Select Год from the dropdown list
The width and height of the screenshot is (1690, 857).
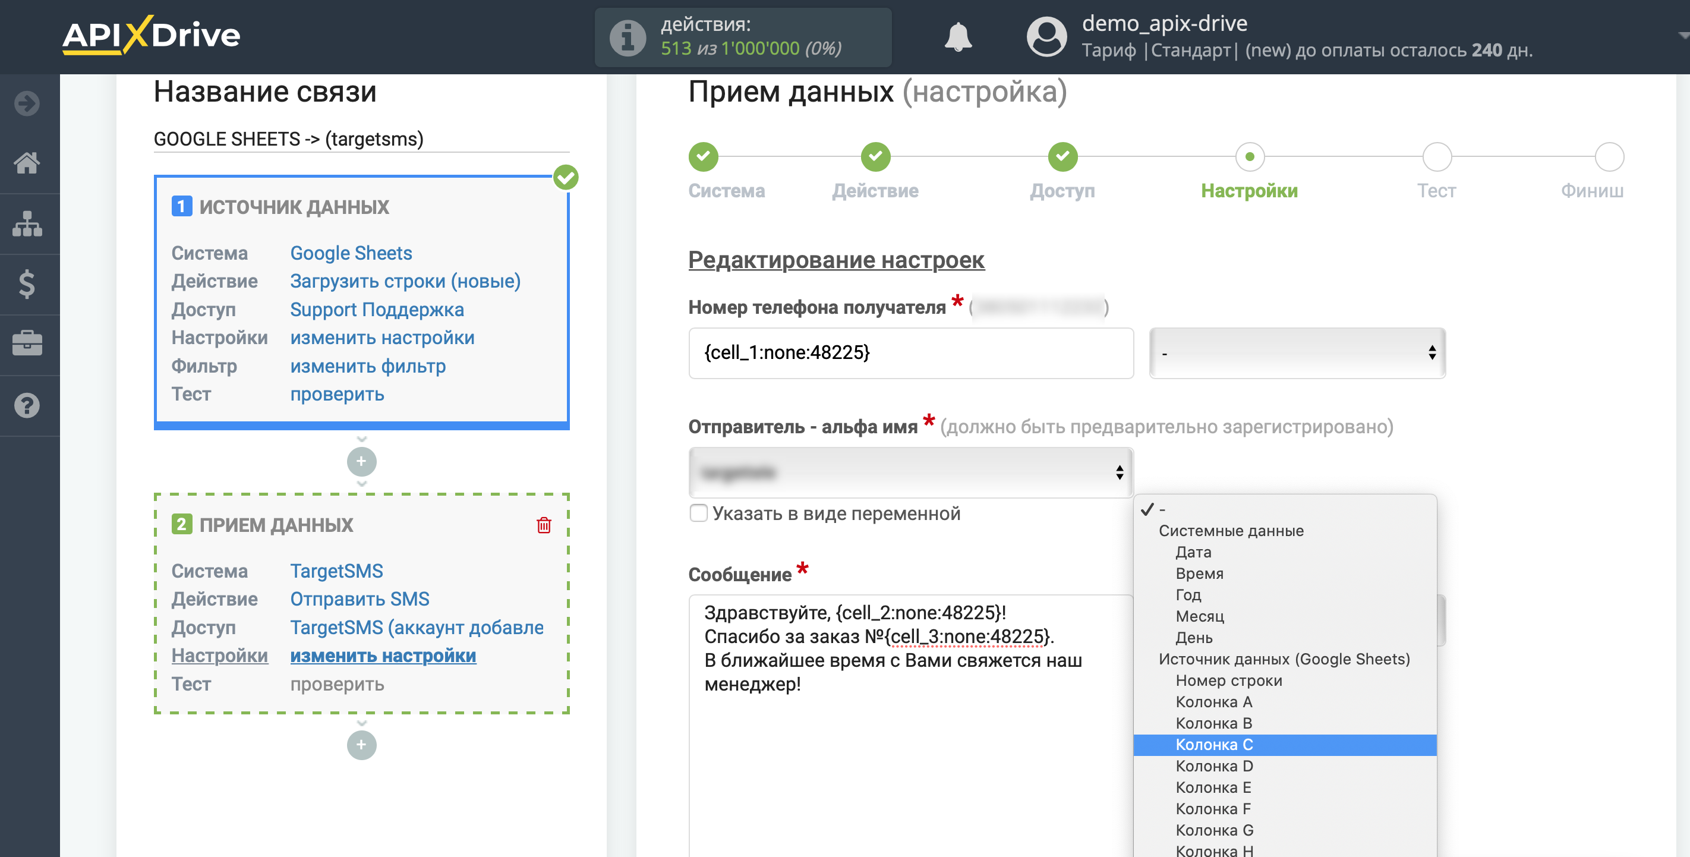[x=1285, y=594]
